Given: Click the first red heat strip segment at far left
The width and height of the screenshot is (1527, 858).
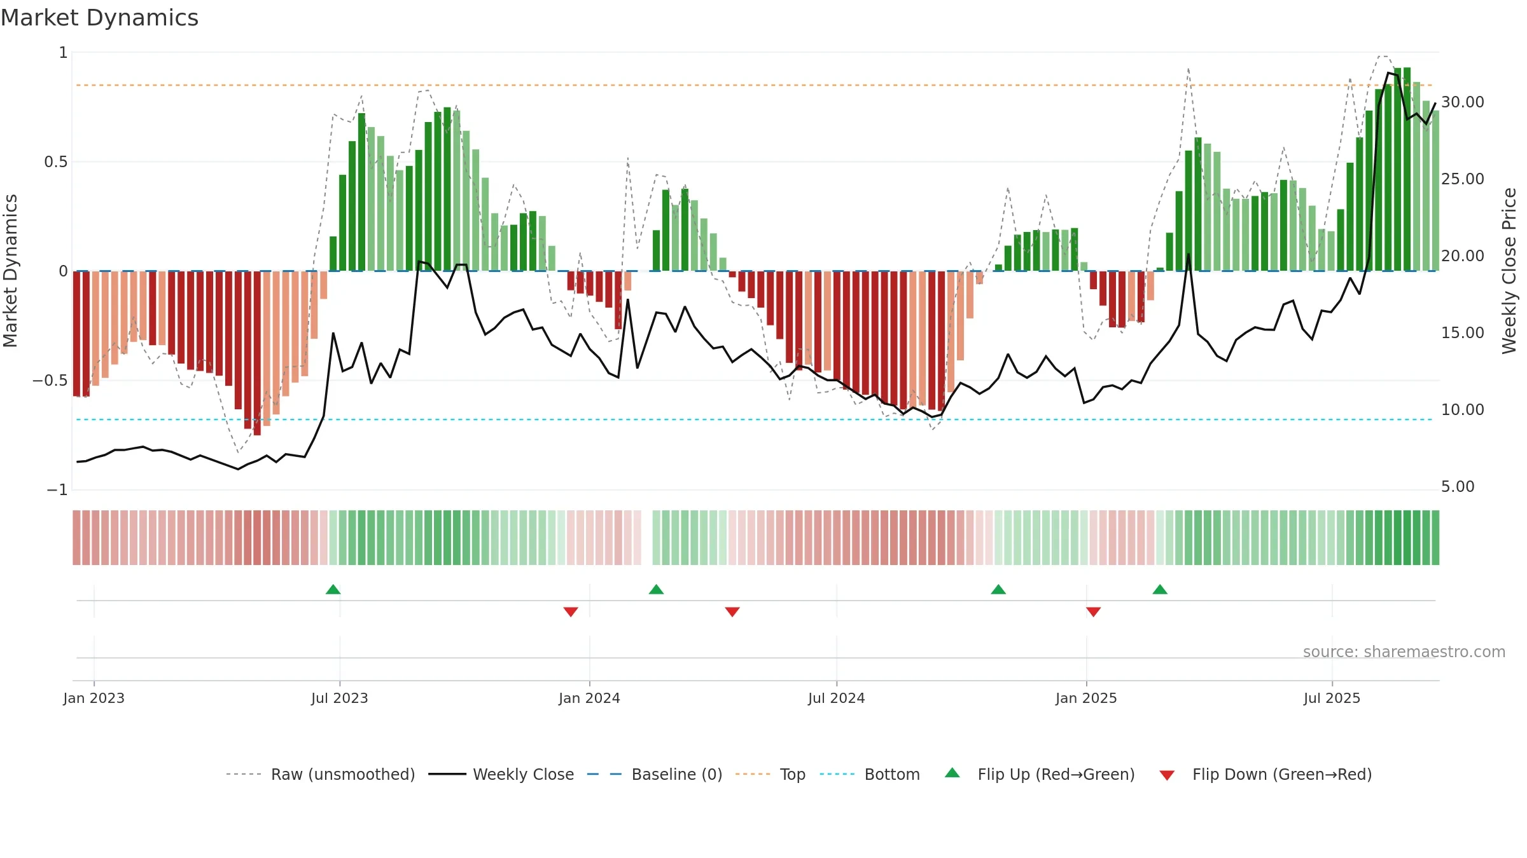Looking at the screenshot, I should (x=76, y=538).
